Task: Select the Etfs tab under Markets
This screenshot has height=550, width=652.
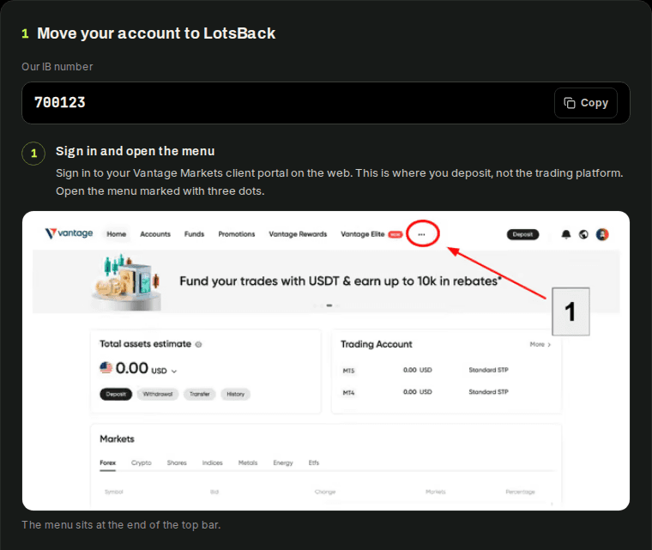Action: (314, 462)
